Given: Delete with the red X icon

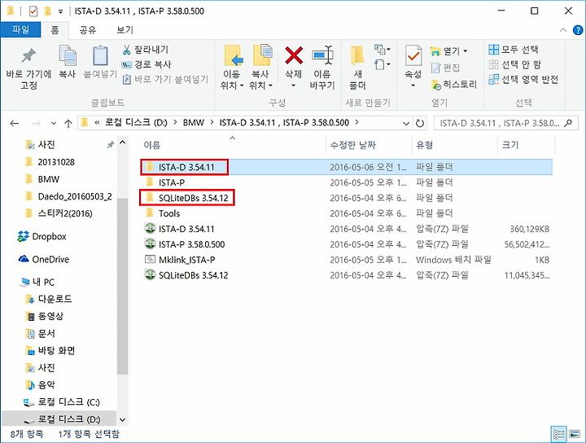Looking at the screenshot, I should (294, 55).
